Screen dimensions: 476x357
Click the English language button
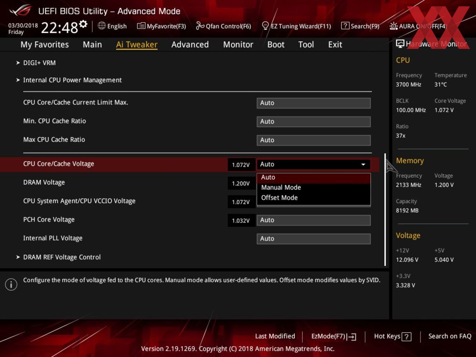coord(112,26)
